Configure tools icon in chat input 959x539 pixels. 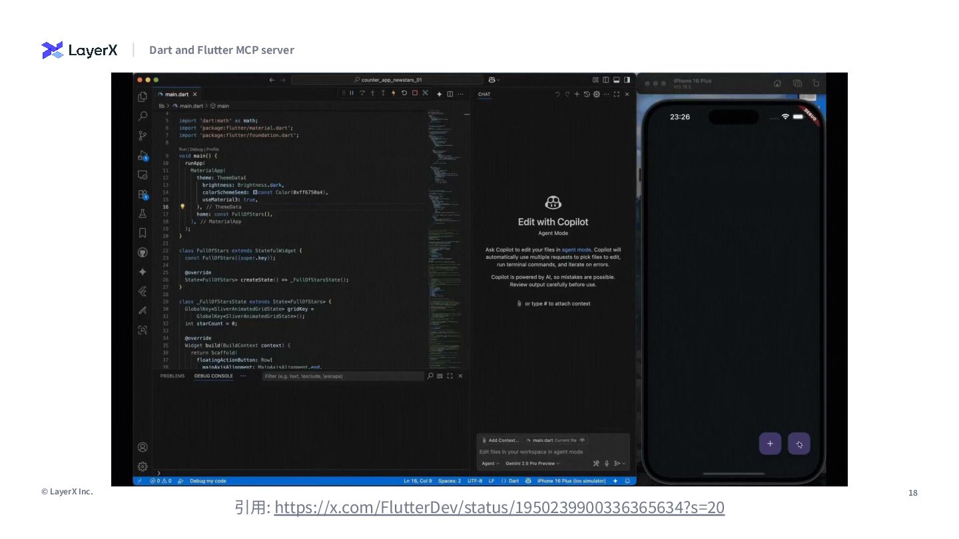[596, 463]
